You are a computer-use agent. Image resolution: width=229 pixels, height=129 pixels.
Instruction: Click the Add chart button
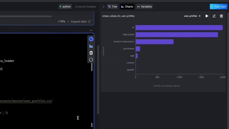click(219, 6)
